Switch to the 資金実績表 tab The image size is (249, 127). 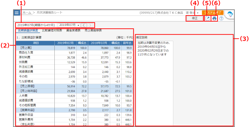click(73, 31)
